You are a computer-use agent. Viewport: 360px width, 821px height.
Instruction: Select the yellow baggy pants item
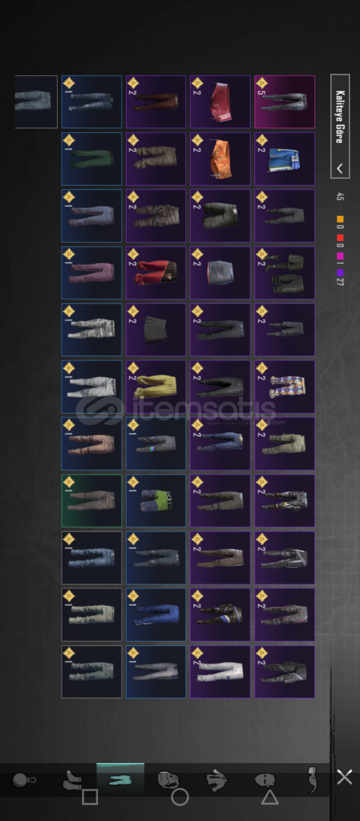coord(156,386)
